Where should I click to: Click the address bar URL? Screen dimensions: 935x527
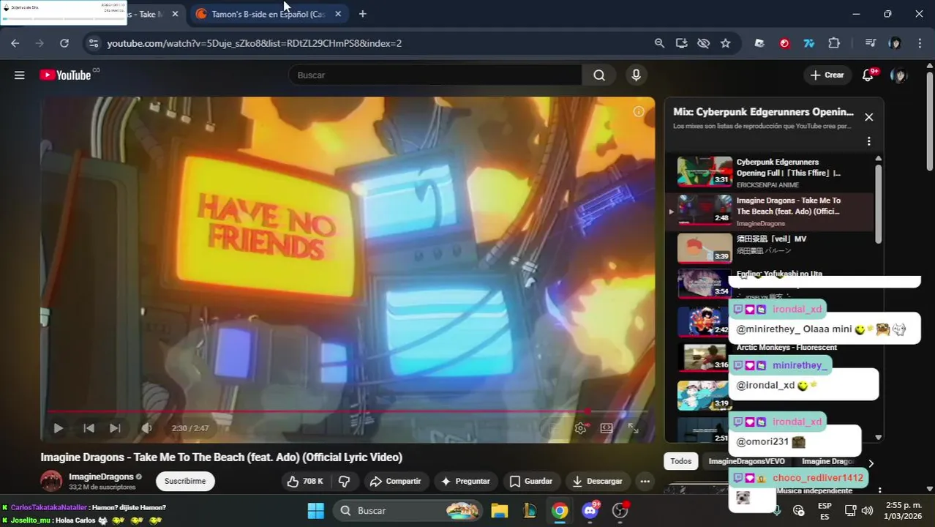(255, 43)
